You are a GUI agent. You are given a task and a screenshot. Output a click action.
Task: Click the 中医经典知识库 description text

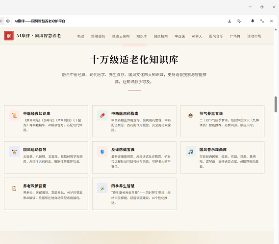click(52, 125)
